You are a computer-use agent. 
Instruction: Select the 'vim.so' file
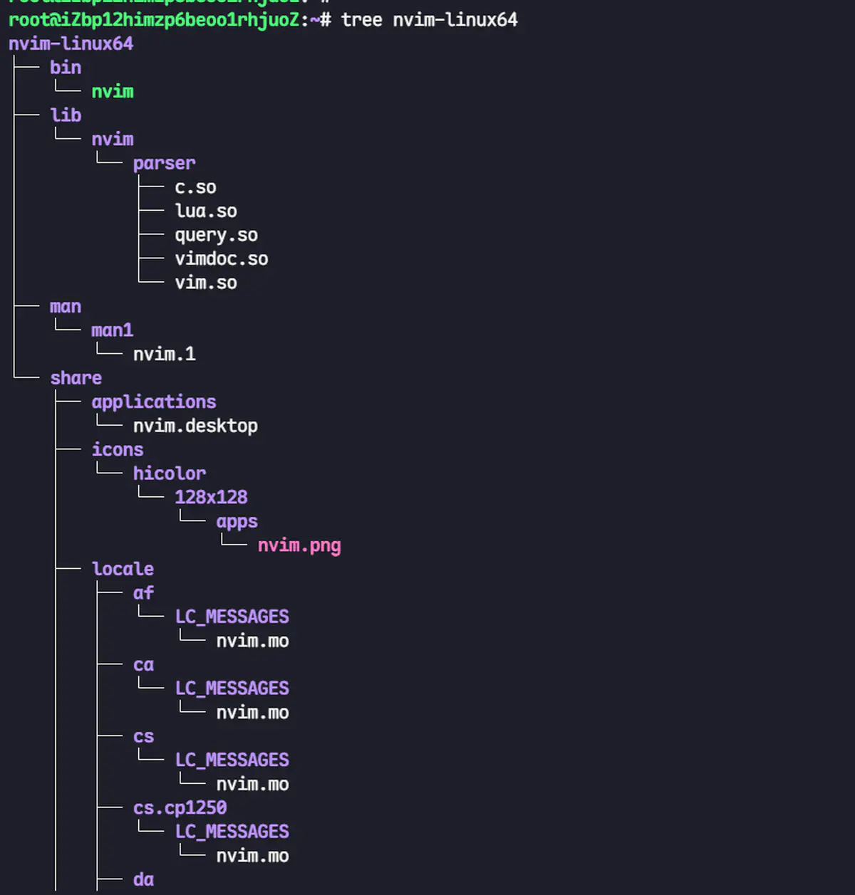[x=206, y=283]
